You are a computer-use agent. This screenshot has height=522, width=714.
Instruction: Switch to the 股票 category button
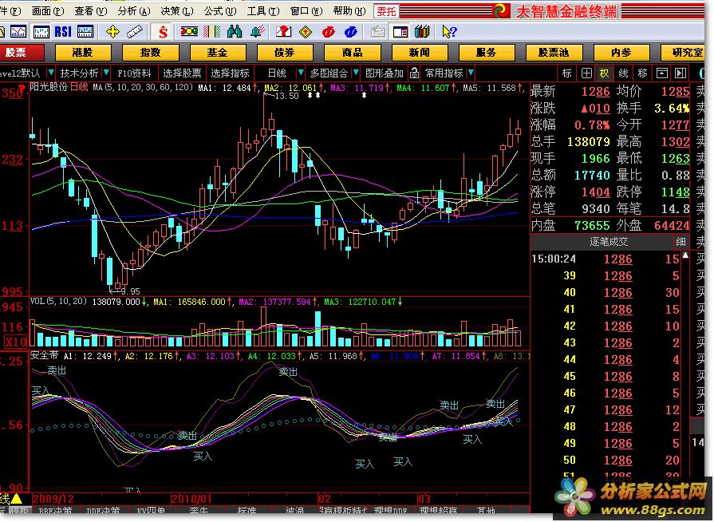coord(21,53)
